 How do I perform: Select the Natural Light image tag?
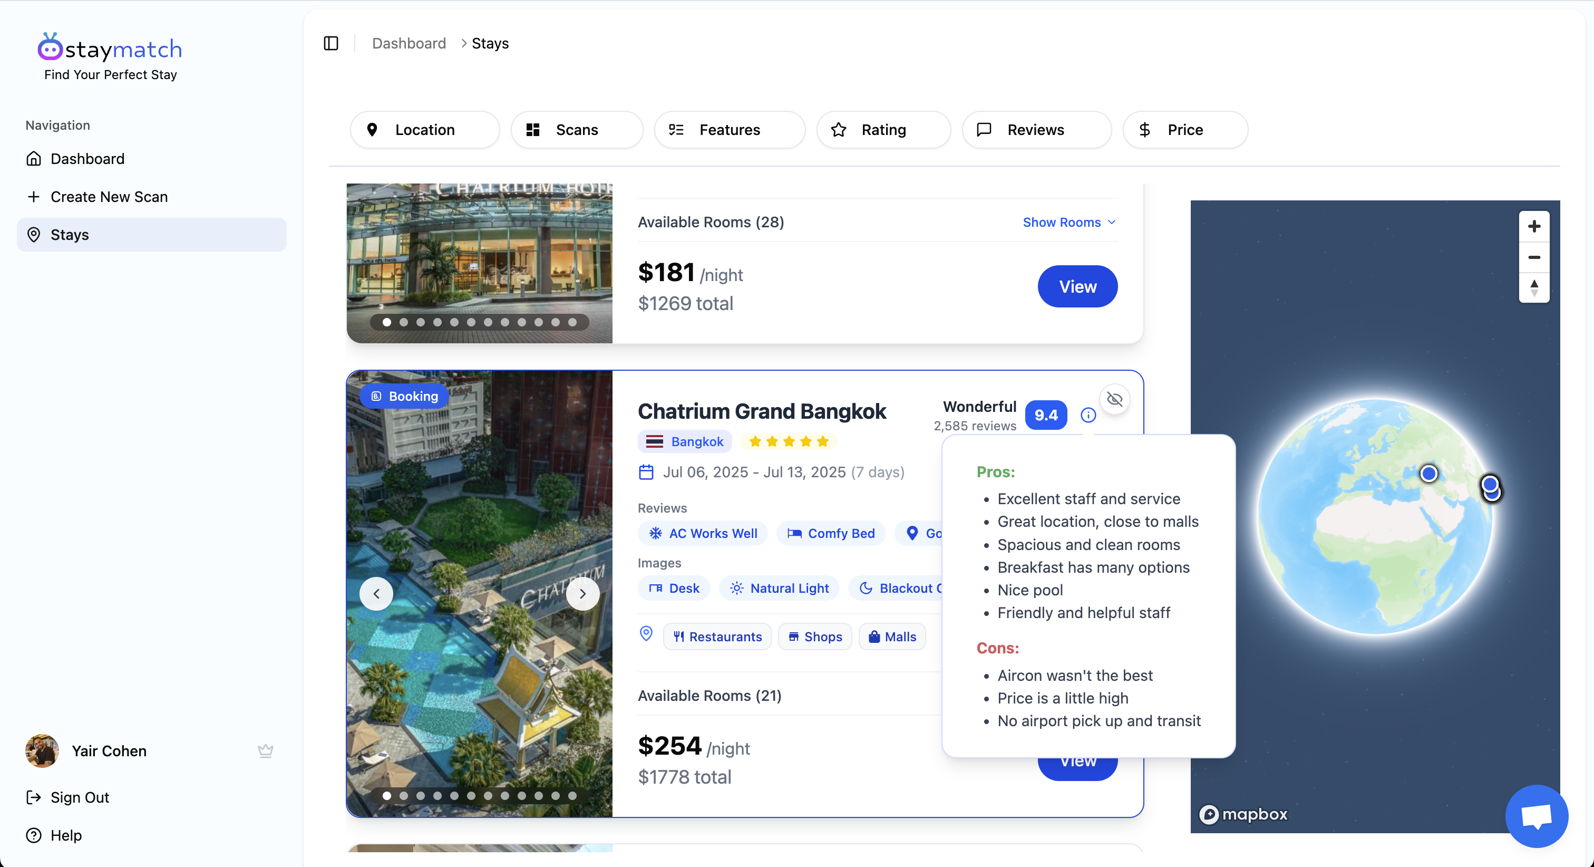(x=779, y=589)
